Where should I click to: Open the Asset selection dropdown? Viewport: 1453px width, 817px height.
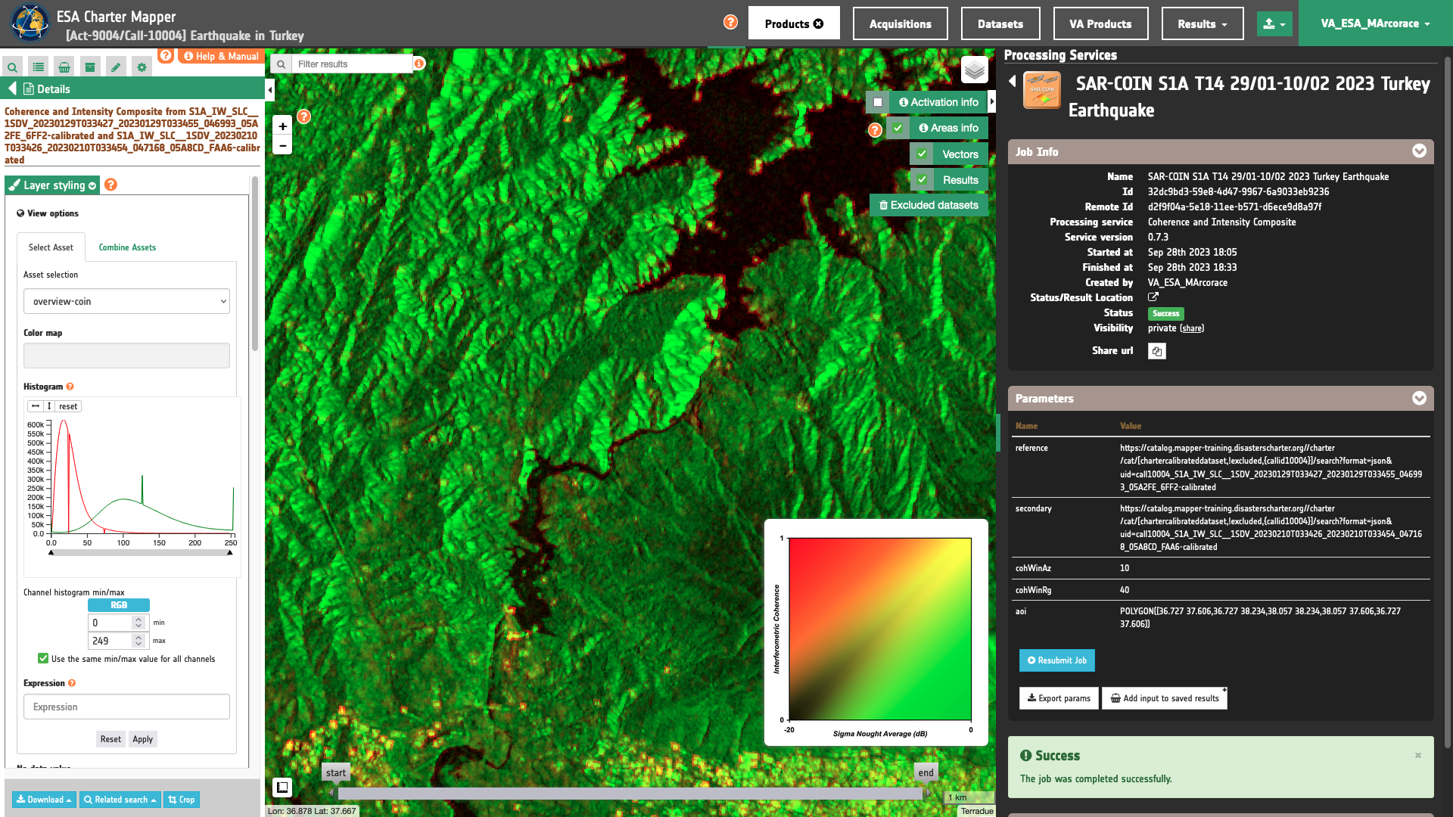(126, 301)
